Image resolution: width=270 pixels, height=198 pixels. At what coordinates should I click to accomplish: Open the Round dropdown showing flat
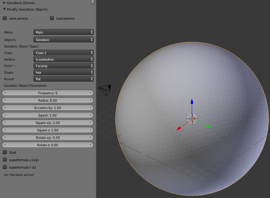(63, 79)
